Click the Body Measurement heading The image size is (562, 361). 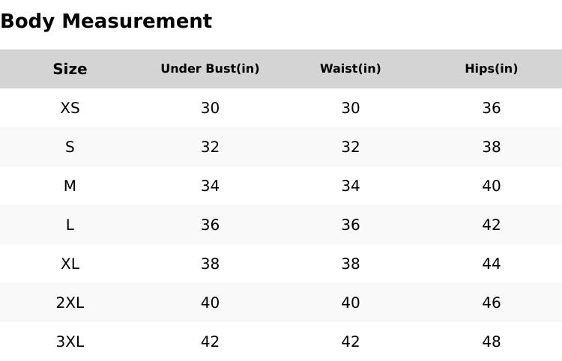[106, 22]
